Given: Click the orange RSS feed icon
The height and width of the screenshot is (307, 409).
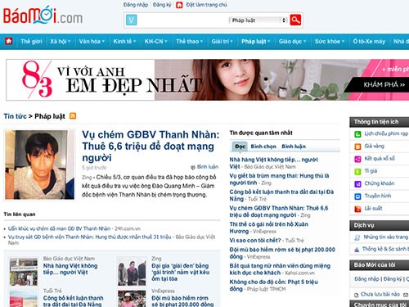Looking at the screenshot, I should (73, 116).
